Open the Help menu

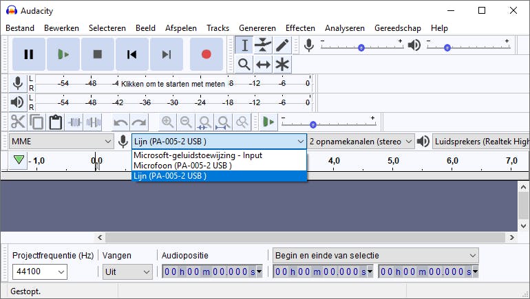pyautogui.click(x=439, y=28)
